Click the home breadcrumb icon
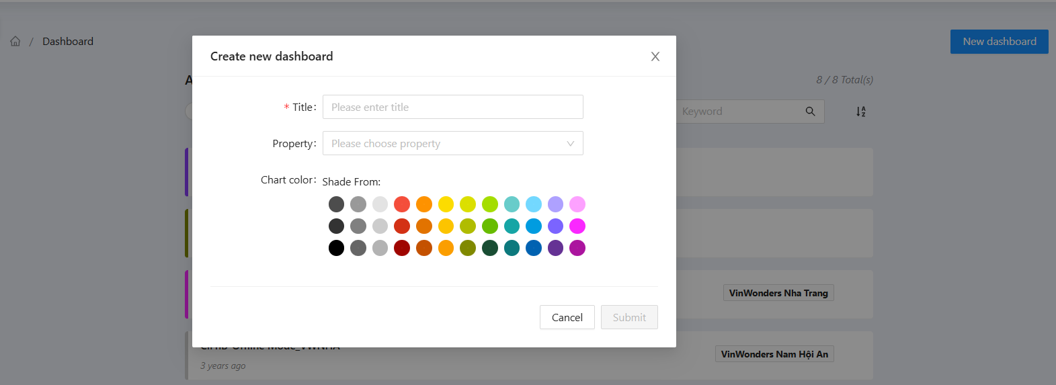The height and width of the screenshot is (385, 1056). (x=15, y=42)
